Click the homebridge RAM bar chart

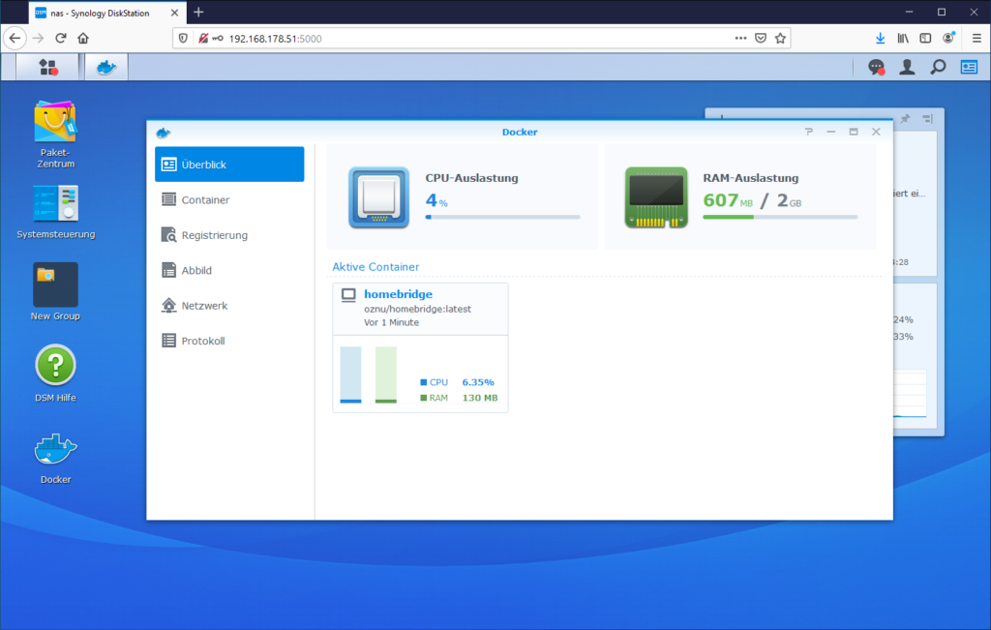(385, 375)
